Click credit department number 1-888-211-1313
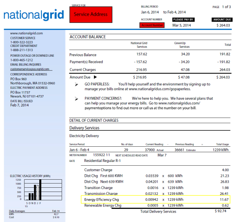239x222 pixels. 22,50
